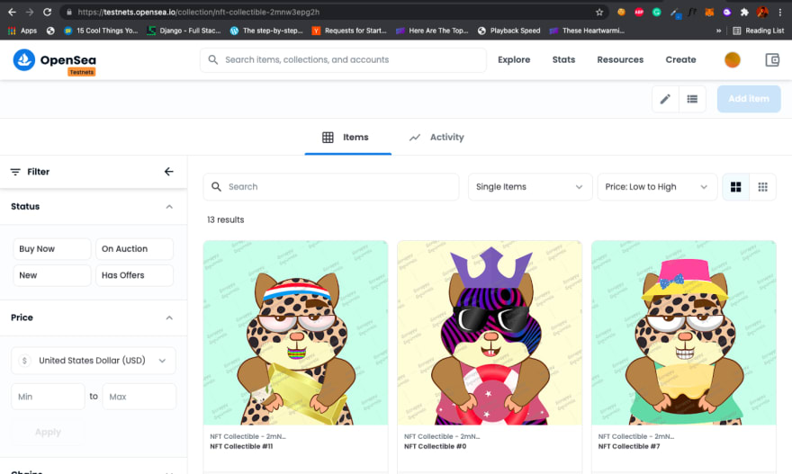Open NFT Collectible #7 thumbnail
Image resolution: width=792 pixels, height=474 pixels.
pos(683,333)
